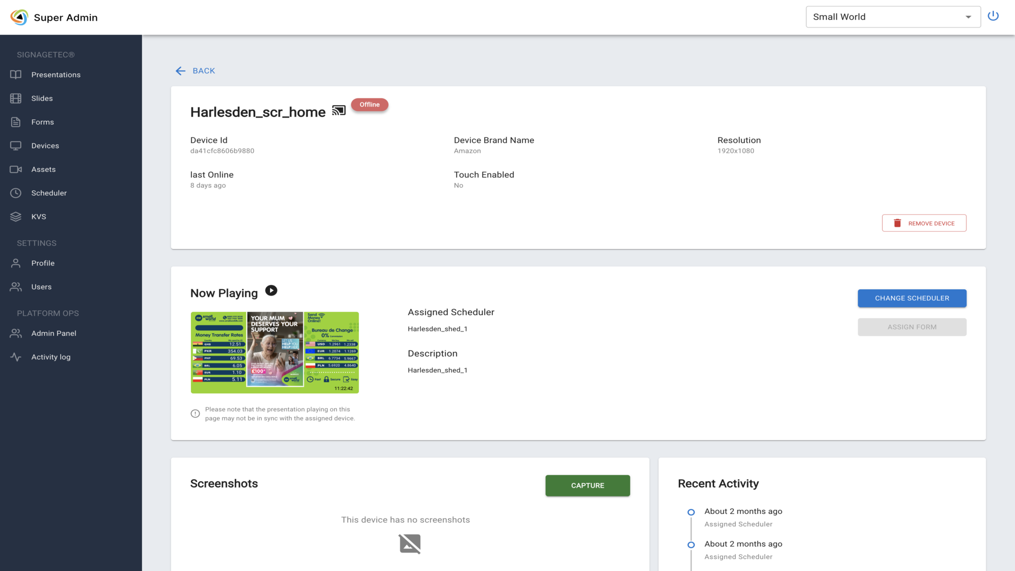The image size is (1015, 571).
Task: Click the cast screen icon beside device name
Action: pyautogui.click(x=338, y=110)
